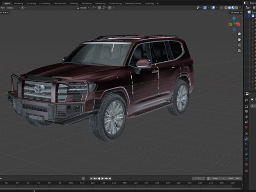Open the Object properties tab
256x192 pixels.
coord(246,133)
